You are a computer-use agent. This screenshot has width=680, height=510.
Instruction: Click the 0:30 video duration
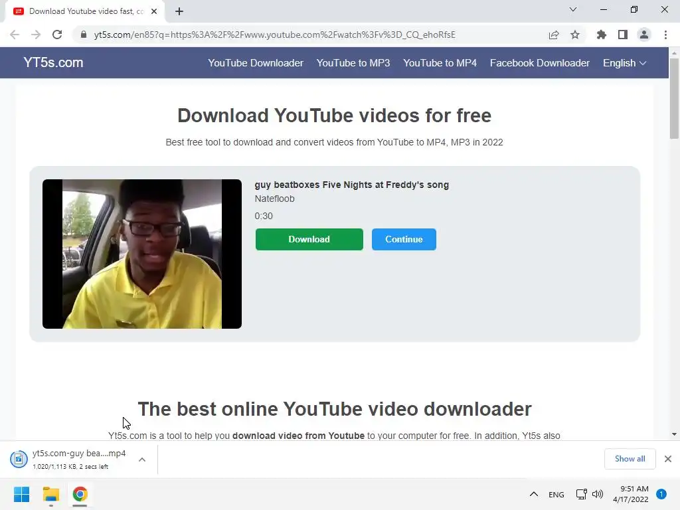pos(264,216)
